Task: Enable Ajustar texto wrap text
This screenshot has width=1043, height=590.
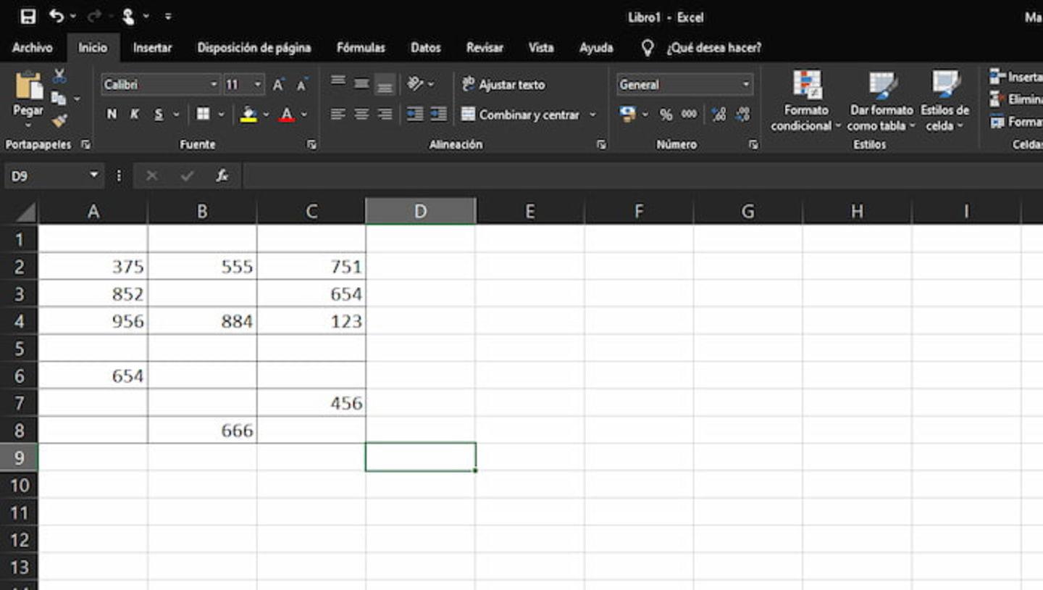Action: pyautogui.click(x=507, y=85)
